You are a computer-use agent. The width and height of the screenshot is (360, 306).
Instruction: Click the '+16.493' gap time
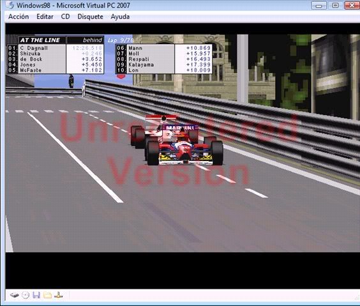click(x=199, y=59)
